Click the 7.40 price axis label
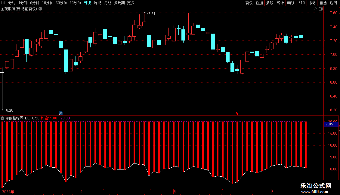340x195 pixels. click(x=333, y=27)
